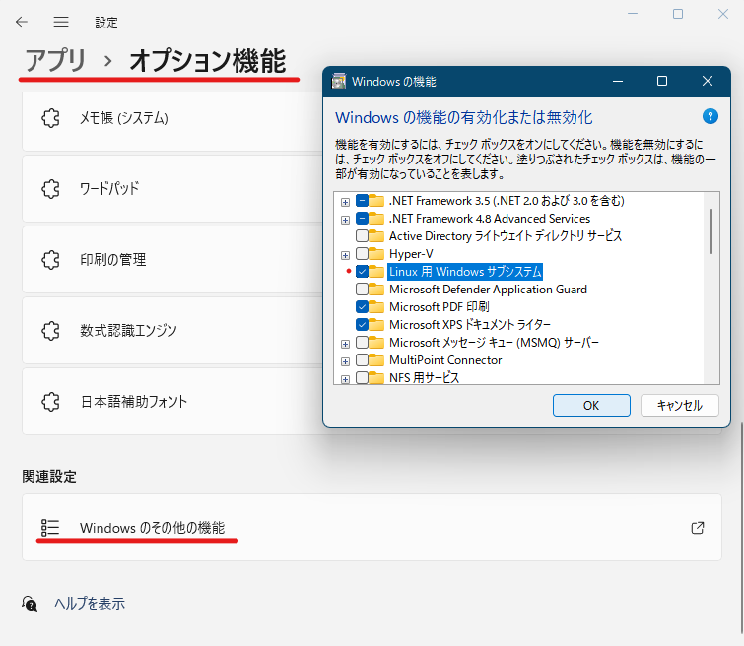Expand the .NET Framework 3.5 tree node
Screen dimensions: 744x646
click(346, 202)
